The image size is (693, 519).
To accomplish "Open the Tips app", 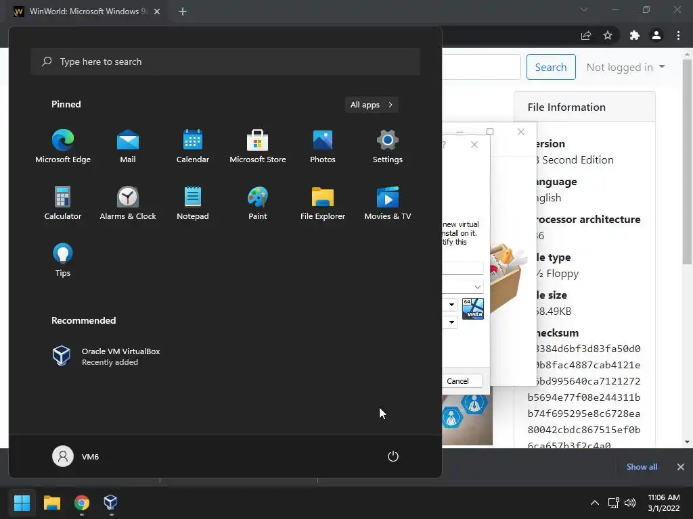I will [63, 260].
